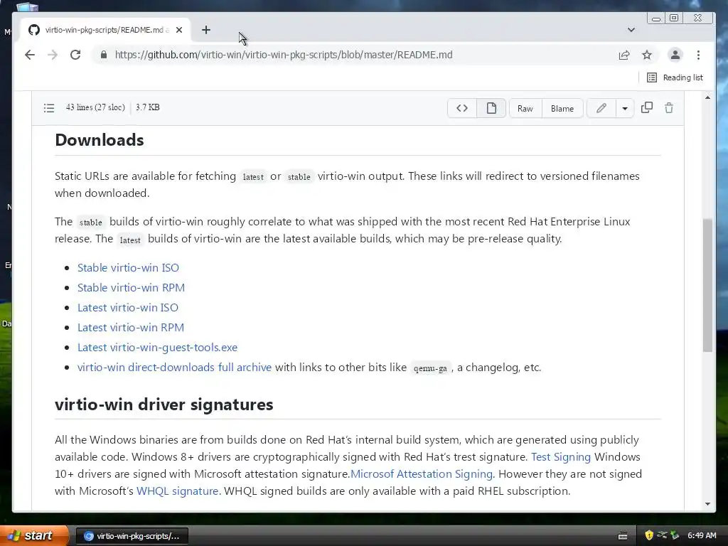Click the taskbar clock showing 6:49 AM

pos(702,536)
